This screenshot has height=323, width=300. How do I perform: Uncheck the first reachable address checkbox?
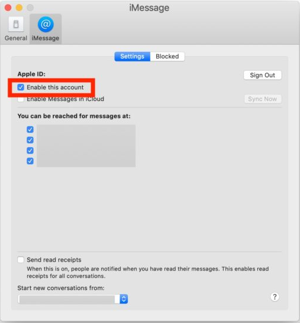30,129
